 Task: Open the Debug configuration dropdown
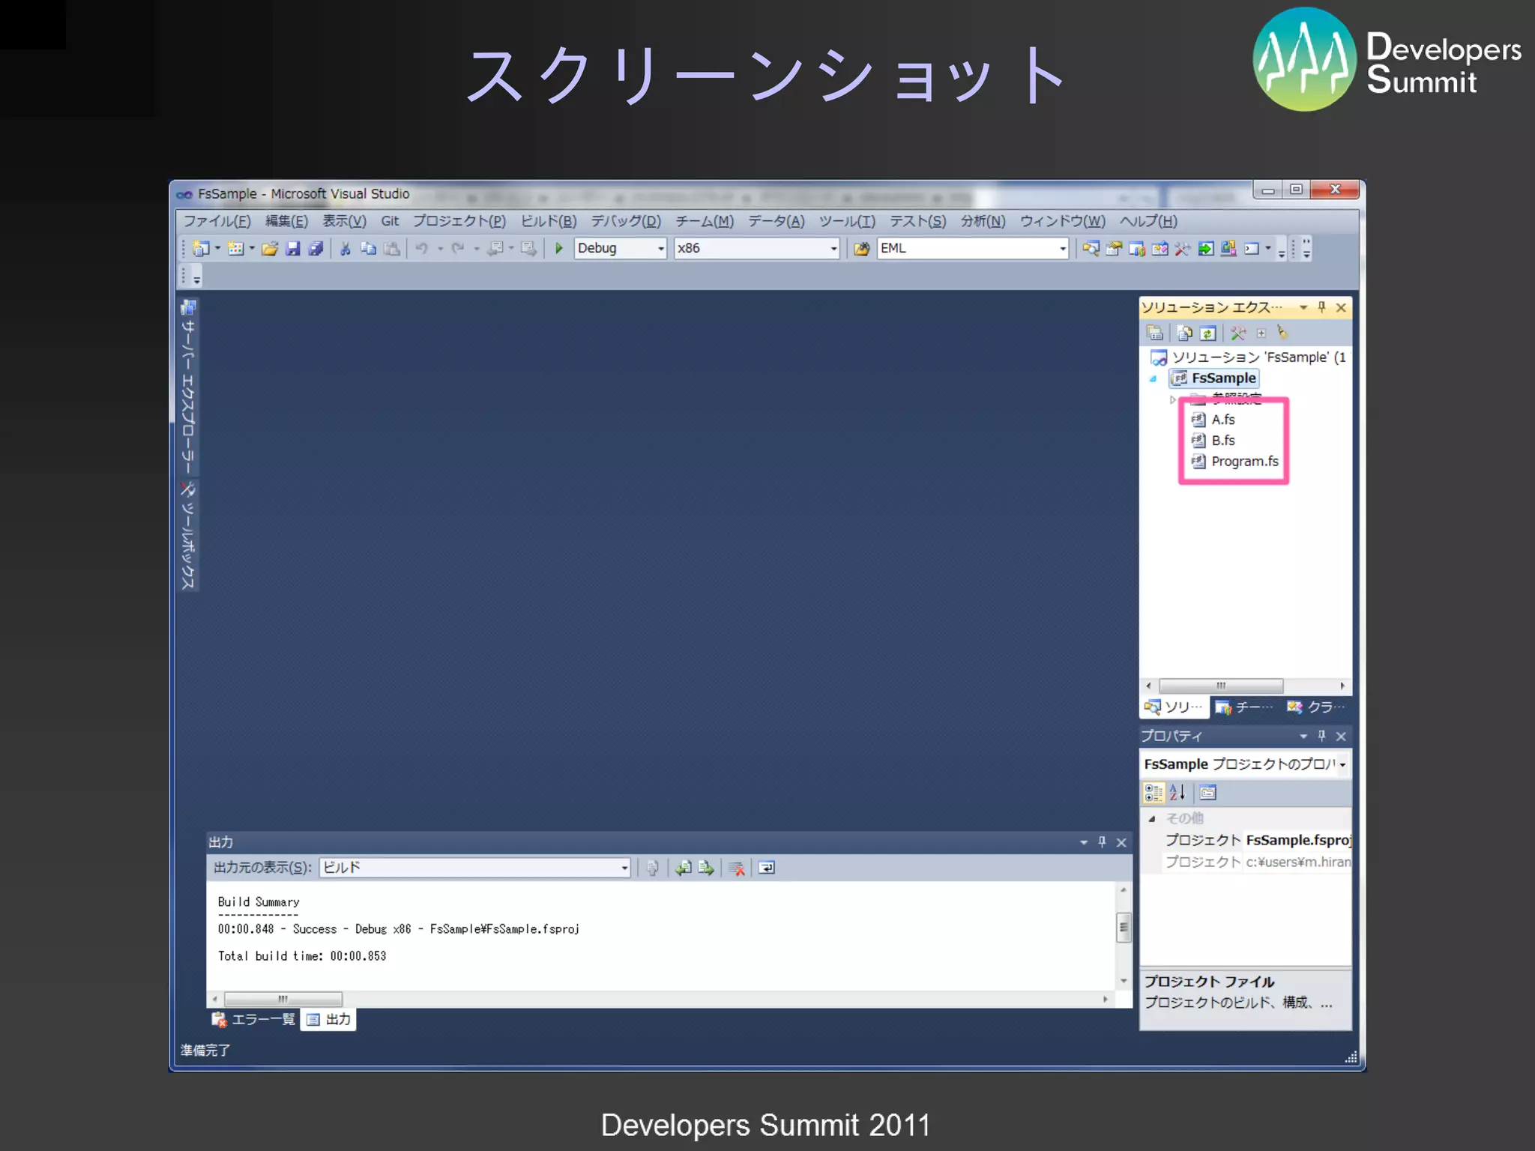click(660, 248)
